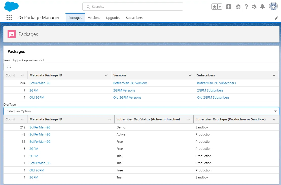Open BofPerMan-2G link in Demo Sandbox row

(x=40, y=127)
